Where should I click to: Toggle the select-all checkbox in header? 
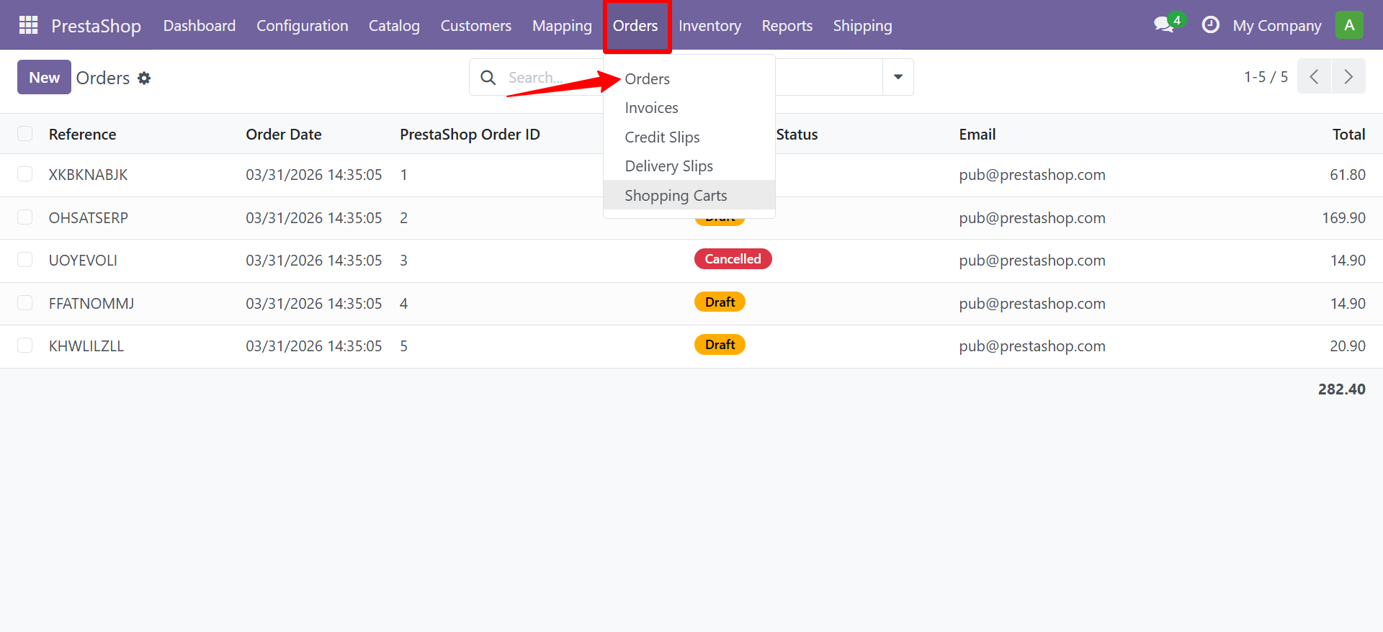(x=25, y=134)
